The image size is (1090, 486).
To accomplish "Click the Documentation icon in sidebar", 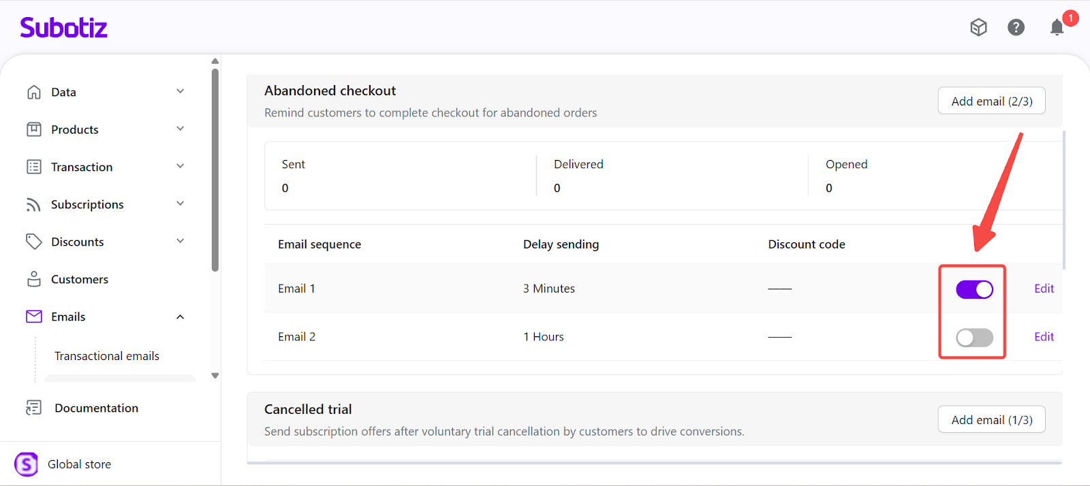I will tap(34, 408).
